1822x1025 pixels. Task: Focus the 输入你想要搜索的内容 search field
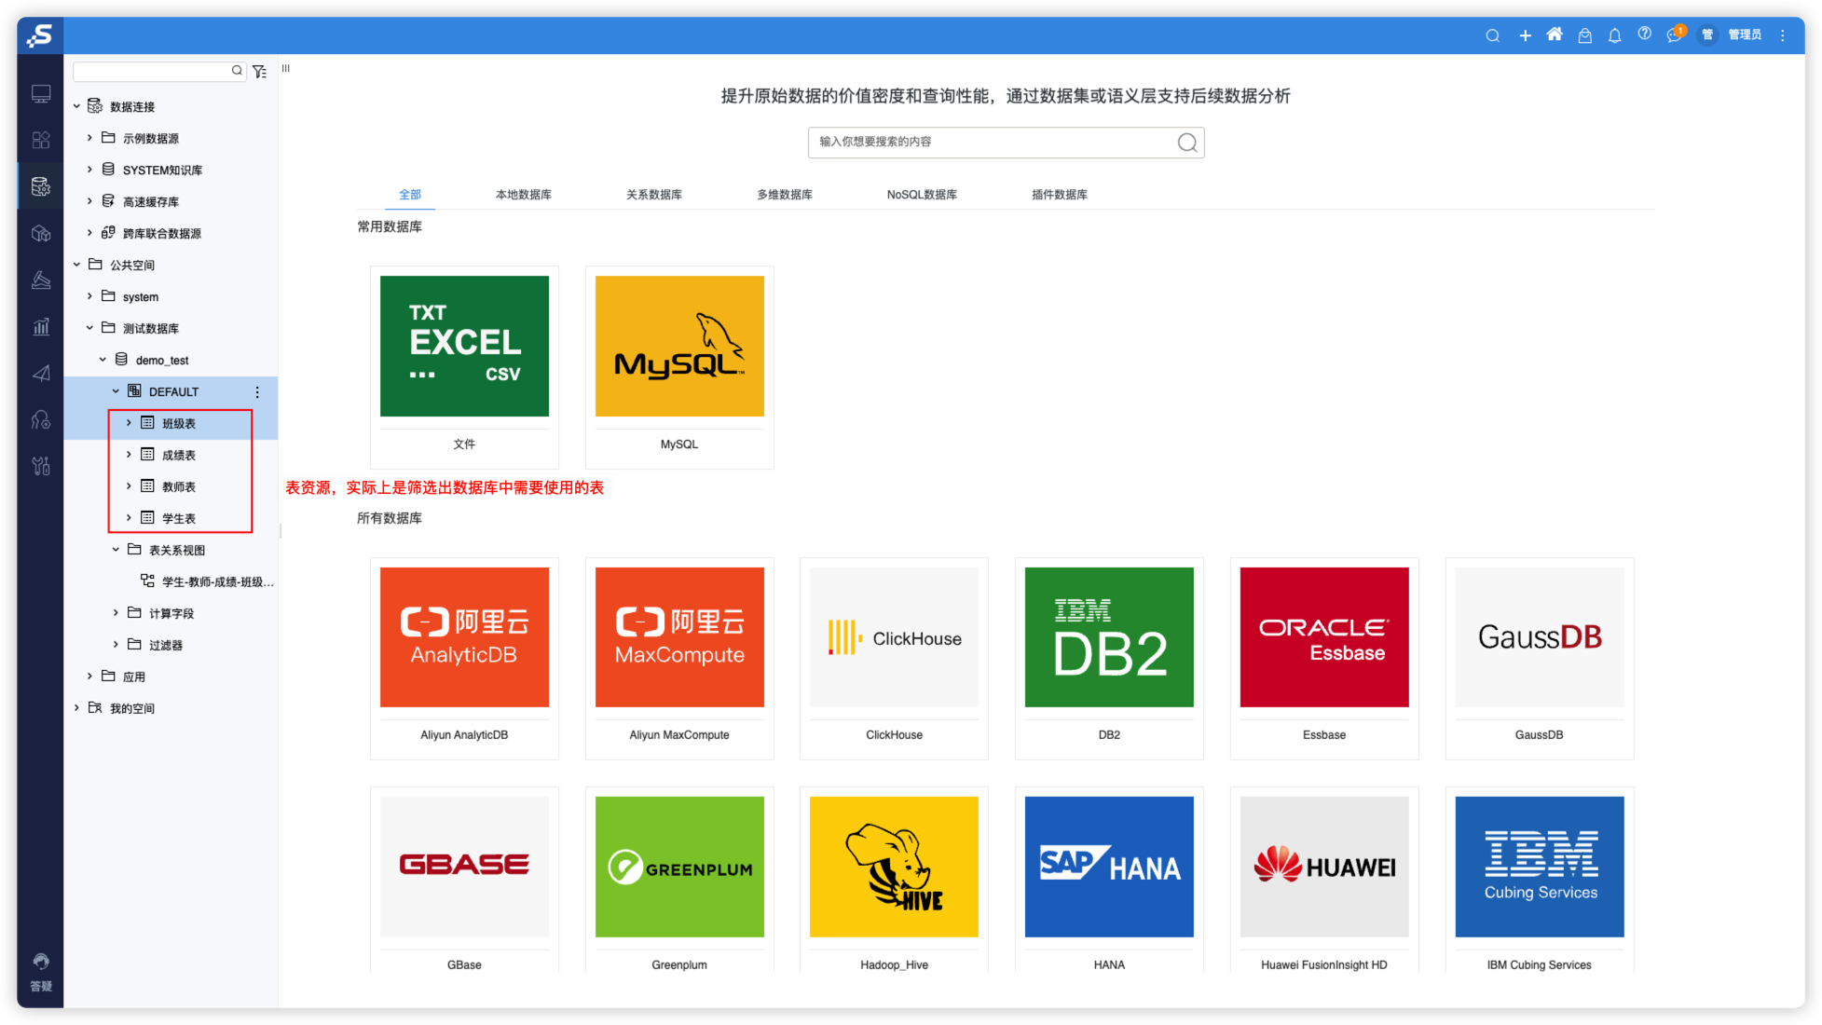[x=1006, y=143]
